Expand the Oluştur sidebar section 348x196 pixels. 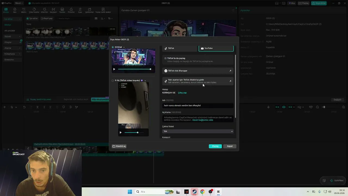13,42
